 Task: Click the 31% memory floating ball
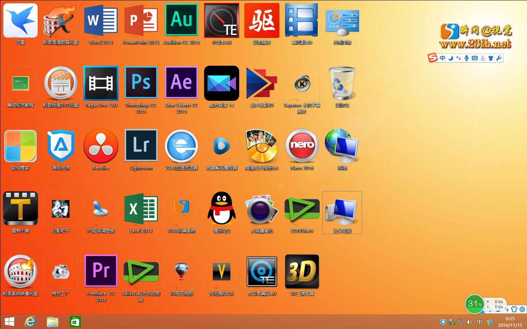click(x=474, y=304)
